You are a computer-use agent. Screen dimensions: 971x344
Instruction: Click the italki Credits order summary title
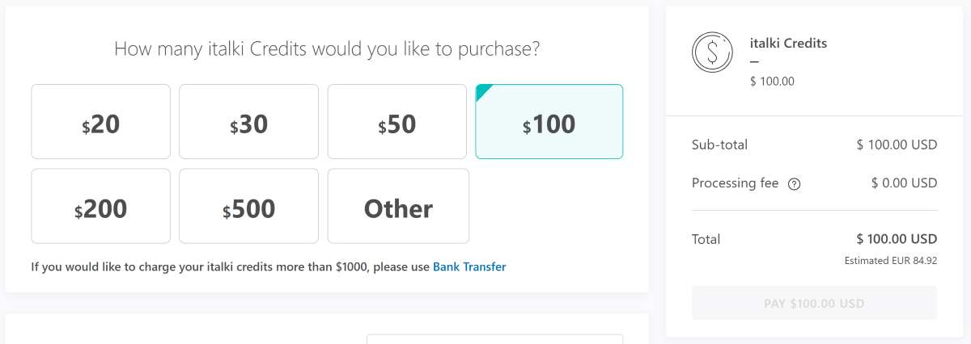(x=788, y=44)
